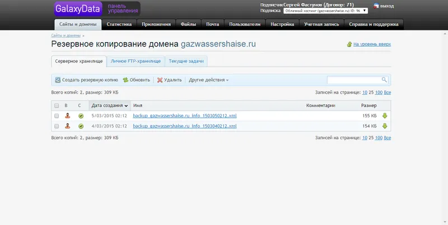Image resolution: width=448 pixels, height=225 pixels.
Task: Click the Размер column header
Action: 368,105
